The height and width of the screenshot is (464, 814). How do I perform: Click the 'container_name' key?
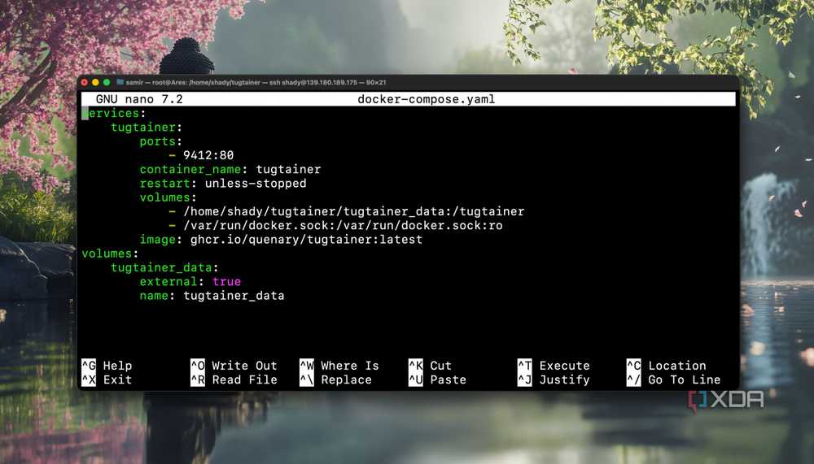click(x=190, y=169)
